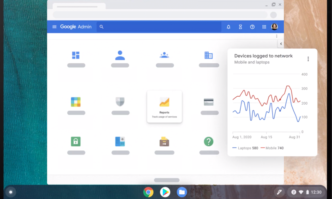Click the blue Laptops data point marker
The width and height of the screenshot is (332, 199).
pyautogui.click(x=280, y=111)
